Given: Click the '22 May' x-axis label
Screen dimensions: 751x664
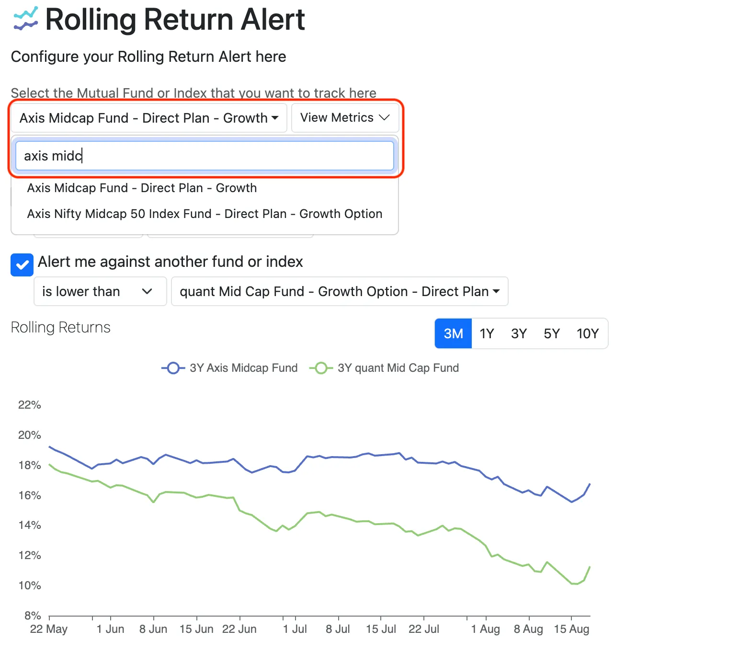Looking at the screenshot, I should [x=49, y=629].
